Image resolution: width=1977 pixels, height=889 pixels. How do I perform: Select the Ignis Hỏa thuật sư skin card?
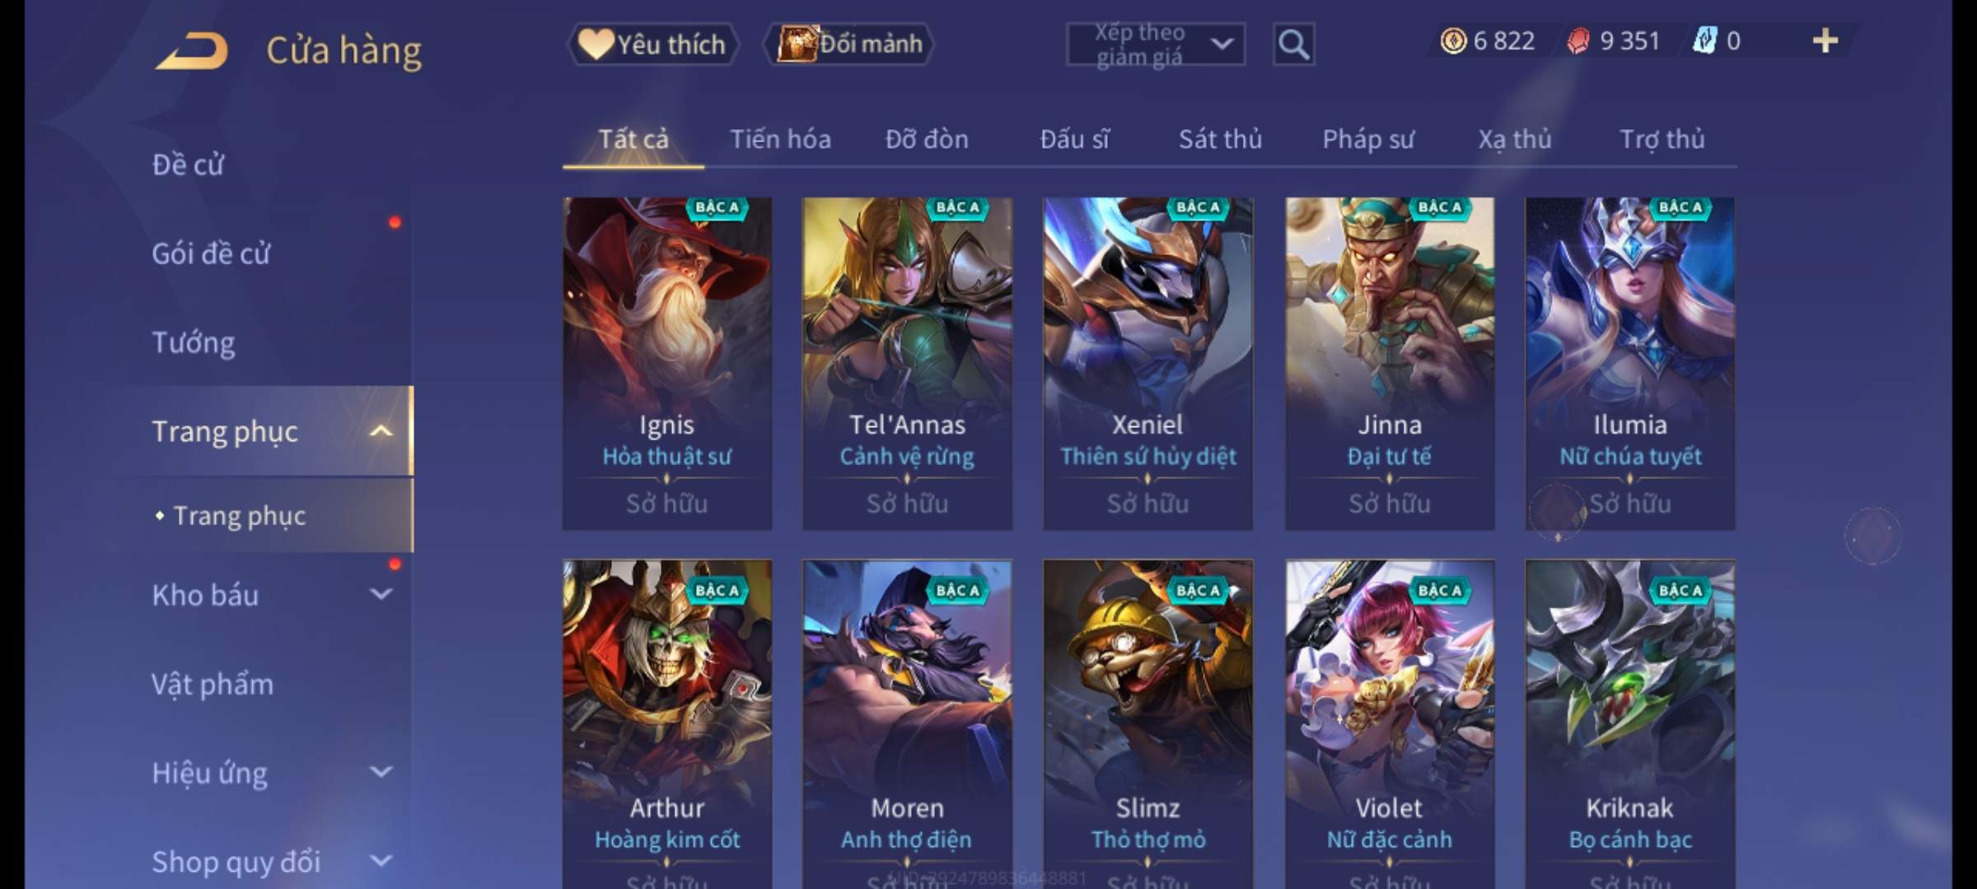point(667,363)
